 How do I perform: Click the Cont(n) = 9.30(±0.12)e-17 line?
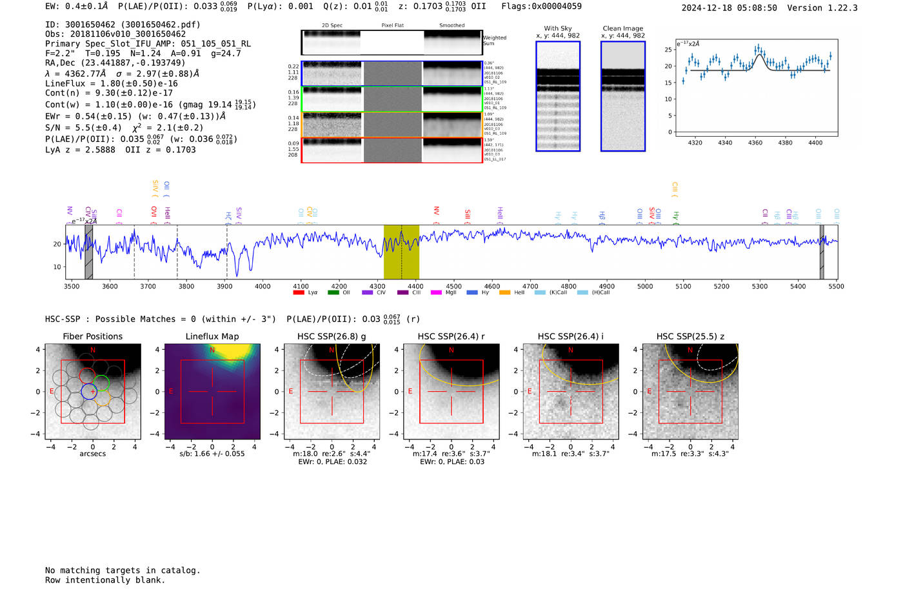coord(109,93)
